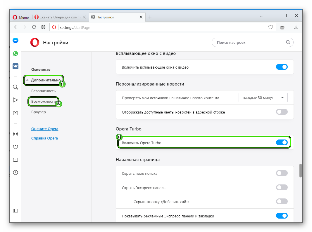Close the Настройки tab

[141, 17]
